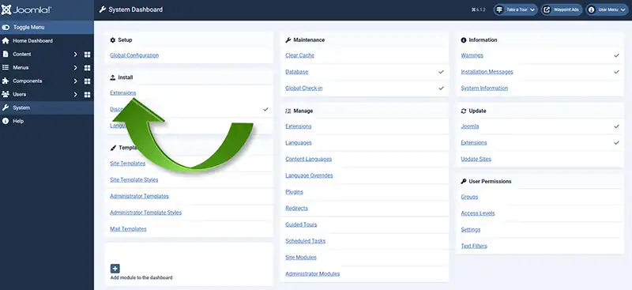
Task: Click Joomla under Update
Action: point(469,126)
